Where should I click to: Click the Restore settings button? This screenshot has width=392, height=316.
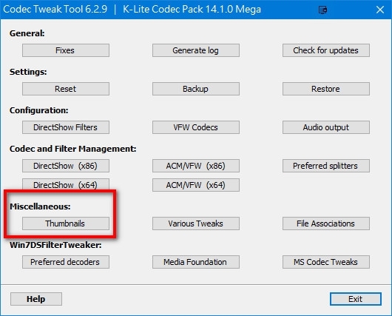click(x=326, y=89)
